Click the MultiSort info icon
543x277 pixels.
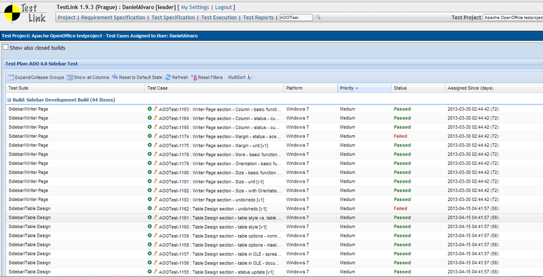click(x=249, y=77)
